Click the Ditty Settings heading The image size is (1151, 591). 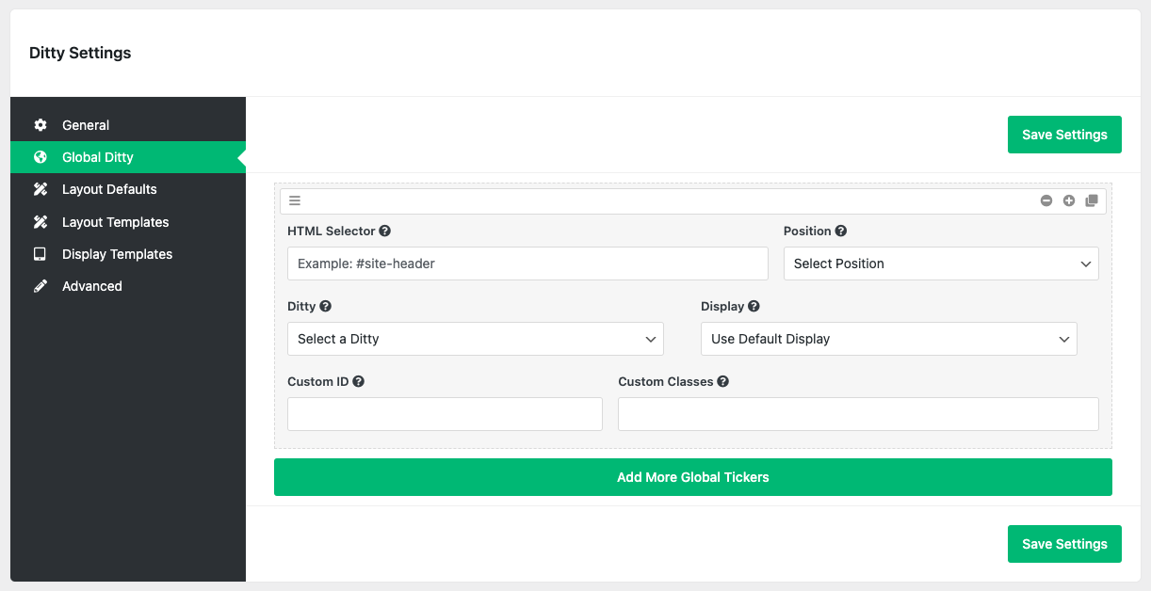80,53
